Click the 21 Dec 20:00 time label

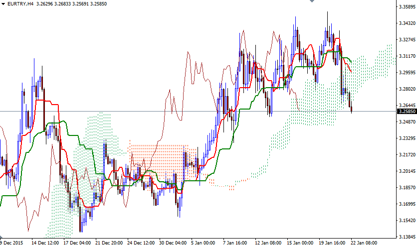click(109, 243)
